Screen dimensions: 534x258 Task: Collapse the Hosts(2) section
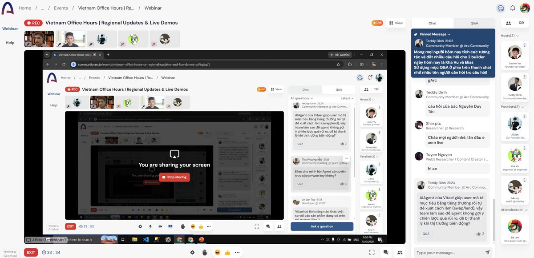coord(518,36)
